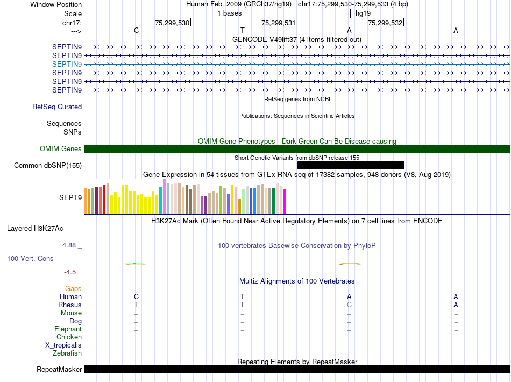This screenshot has height=382, width=511.
Task: Click the ---> sequence direction arrow label
Action: point(76,31)
